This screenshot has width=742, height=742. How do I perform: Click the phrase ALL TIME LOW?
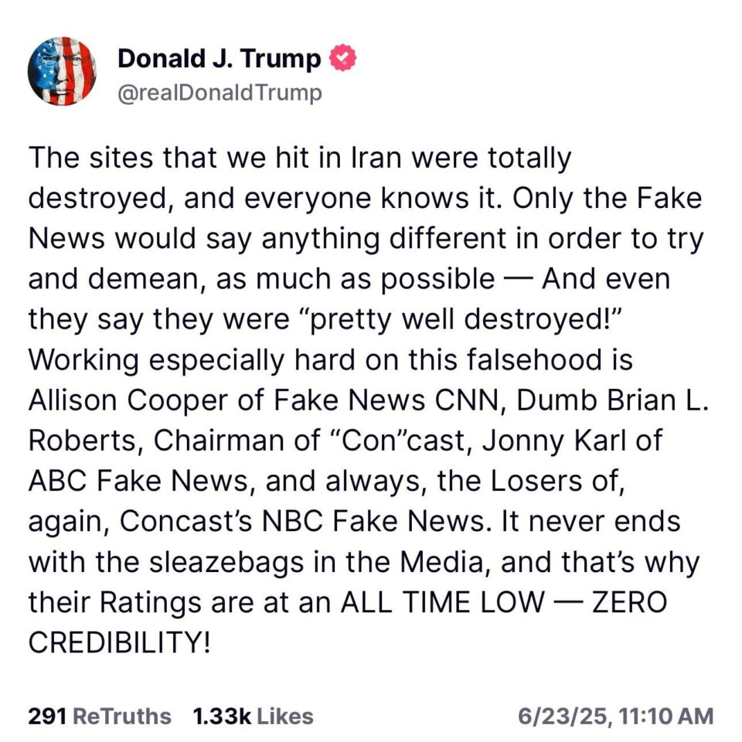(442, 602)
